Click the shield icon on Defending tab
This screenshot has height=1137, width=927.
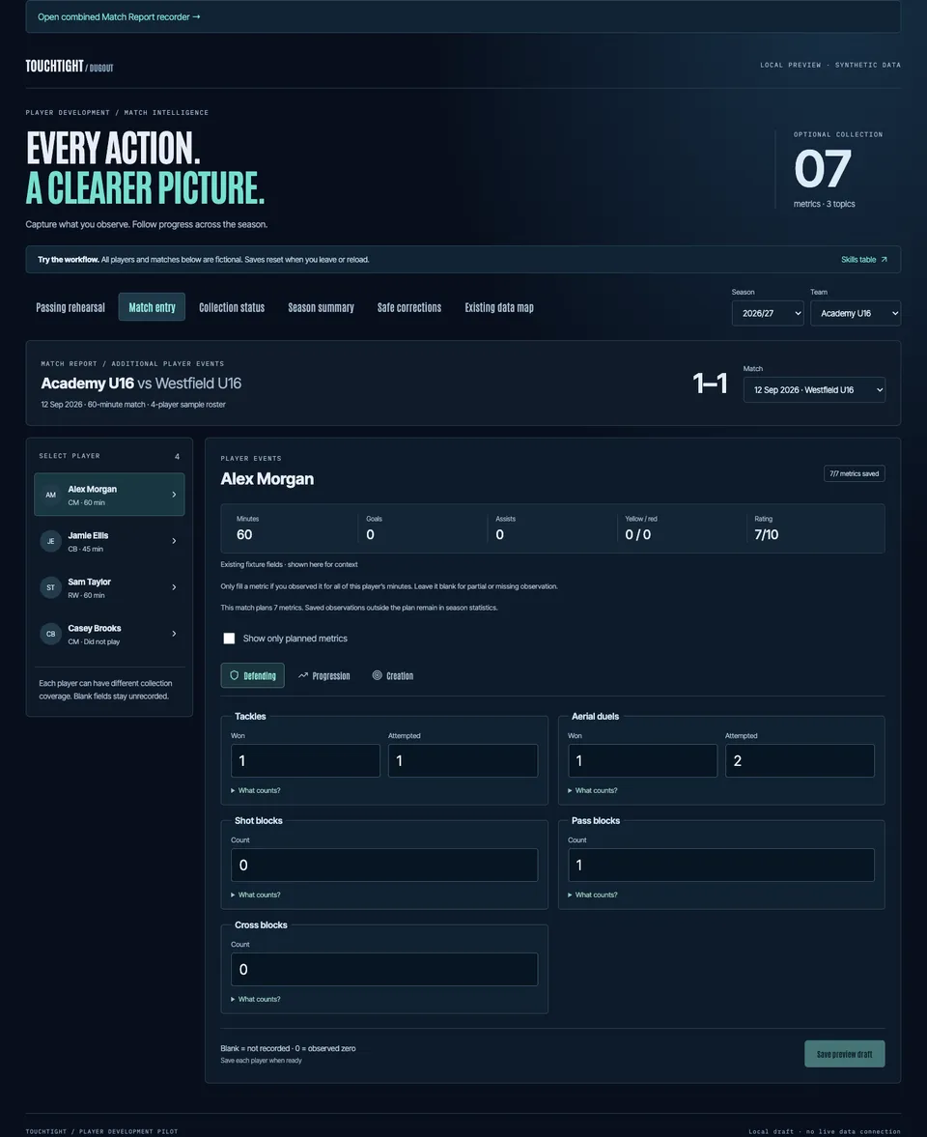(x=234, y=675)
